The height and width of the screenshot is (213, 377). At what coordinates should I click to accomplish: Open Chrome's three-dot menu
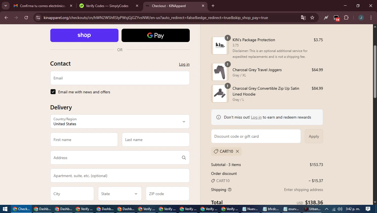[x=371, y=18]
